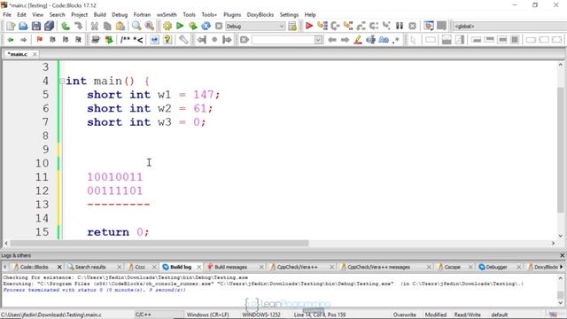
Task: Open the Debug menu
Action: click(x=120, y=15)
